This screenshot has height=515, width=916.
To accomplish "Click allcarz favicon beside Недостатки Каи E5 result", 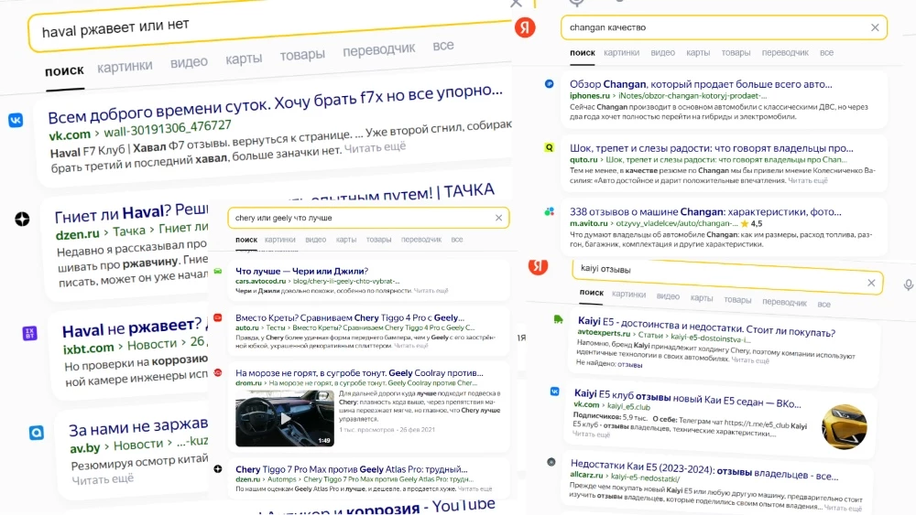I will coord(551,462).
